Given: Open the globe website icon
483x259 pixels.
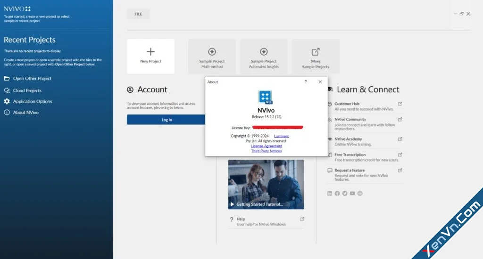Looking at the screenshot, I should [360, 194].
